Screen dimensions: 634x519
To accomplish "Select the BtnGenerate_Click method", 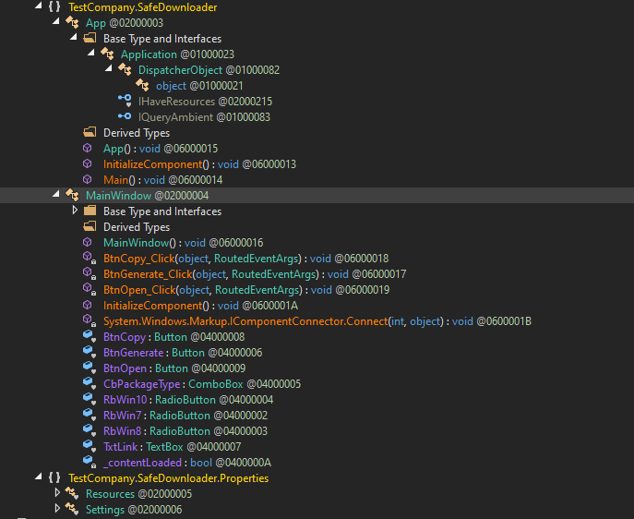I will coord(147,274).
